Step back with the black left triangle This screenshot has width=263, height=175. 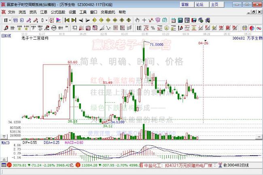click(81, 20)
